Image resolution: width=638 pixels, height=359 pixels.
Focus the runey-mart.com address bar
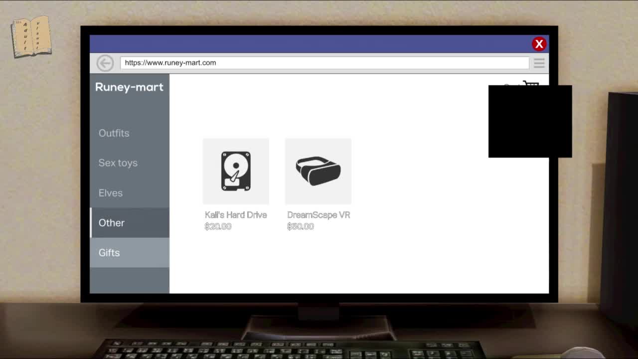(324, 63)
